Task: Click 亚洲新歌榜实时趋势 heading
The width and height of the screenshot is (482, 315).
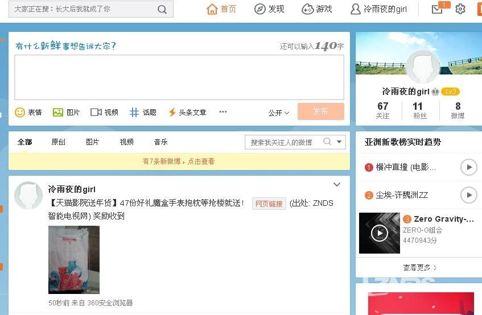Action: coord(403,142)
